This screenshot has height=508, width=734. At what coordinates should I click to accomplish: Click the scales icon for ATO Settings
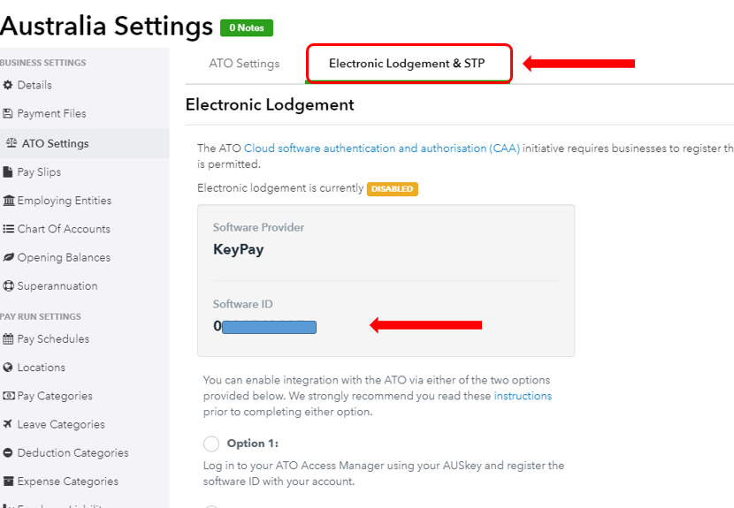pyautogui.click(x=12, y=143)
